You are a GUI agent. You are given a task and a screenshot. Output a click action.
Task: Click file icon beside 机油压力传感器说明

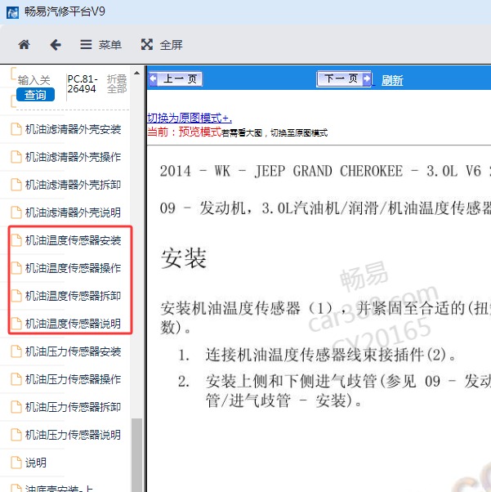click(x=16, y=435)
